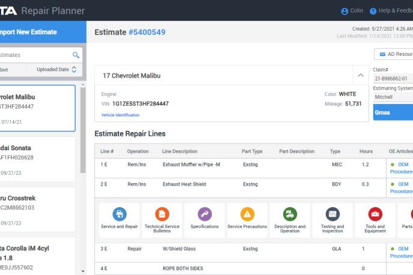Select the Hyundai Sonata estimate card
413x275 pixels.
[x=37, y=158]
